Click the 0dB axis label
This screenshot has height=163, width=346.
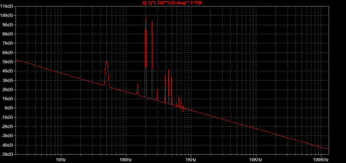pos(8,108)
